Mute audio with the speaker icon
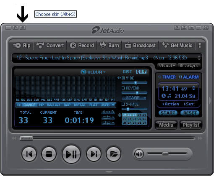The image size is (214, 176). point(139,154)
